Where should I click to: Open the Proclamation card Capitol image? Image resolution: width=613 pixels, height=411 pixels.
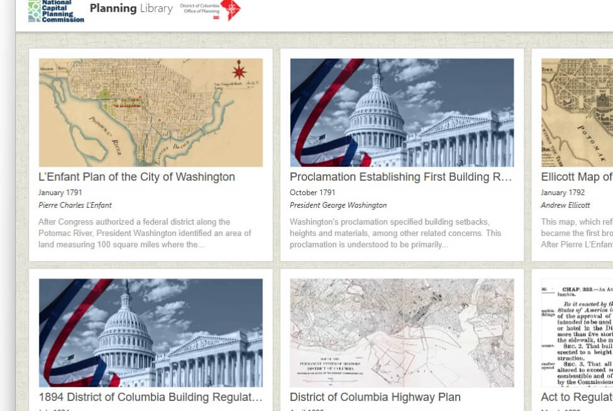tap(402, 112)
